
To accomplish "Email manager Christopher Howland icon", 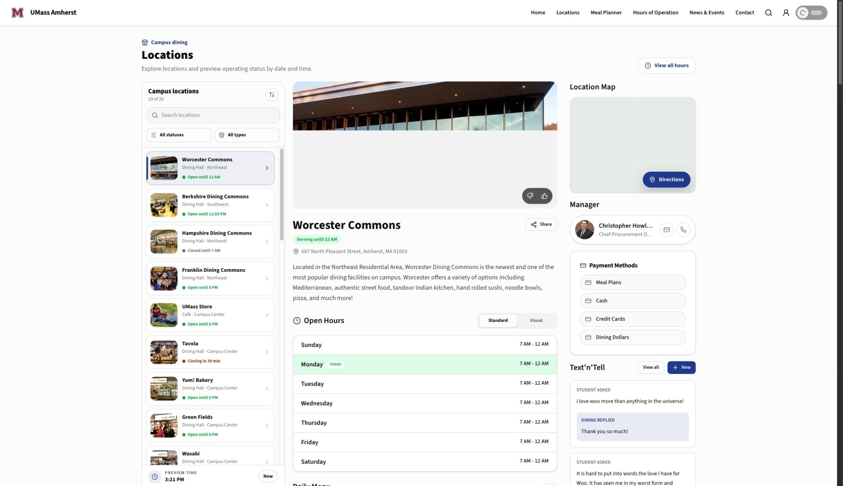I will click(666, 230).
